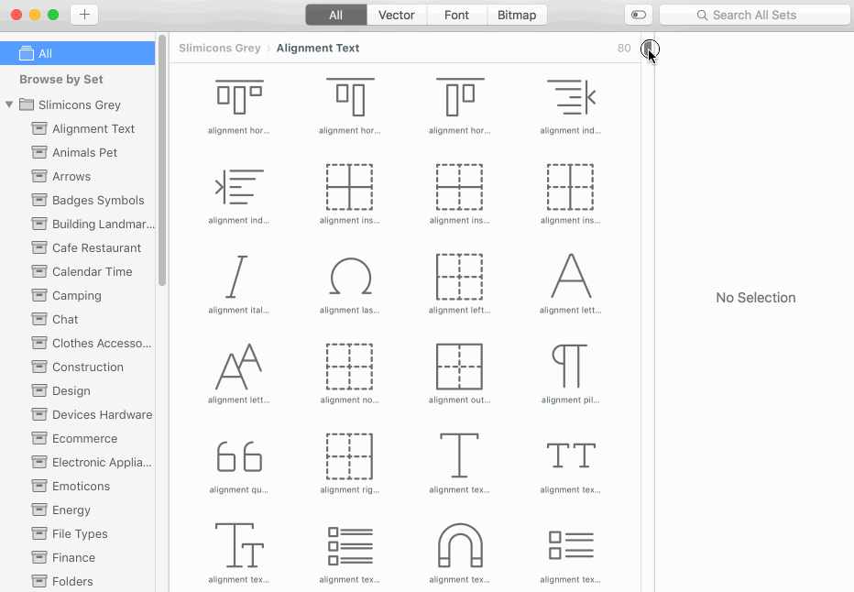Open the Animals Pet category
This screenshot has height=592, width=854.
tap(84, 152)
